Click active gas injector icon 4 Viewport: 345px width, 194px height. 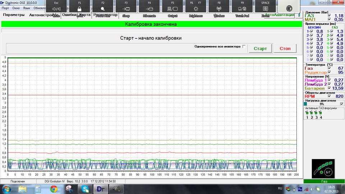(320, 113)
